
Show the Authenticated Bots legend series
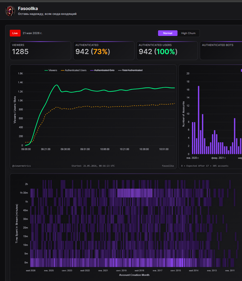click(102, 70)
